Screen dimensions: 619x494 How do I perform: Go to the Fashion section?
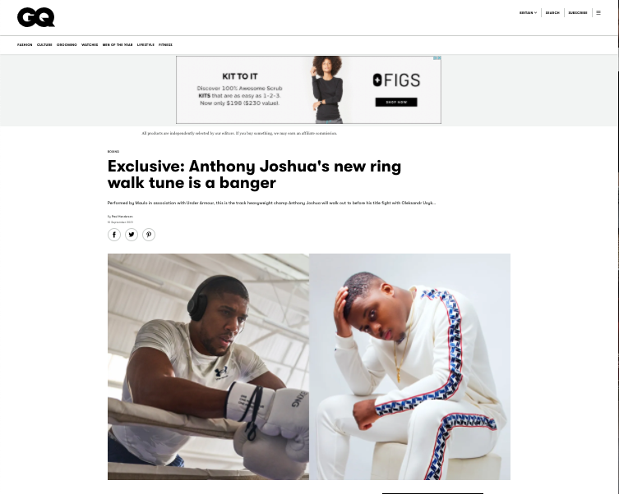pos(25,45)
